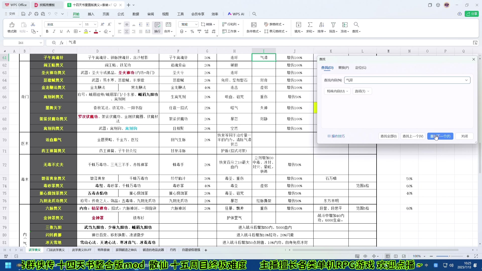This screenshot has height=271, width=482.
Task: Open the find content history dropdown arrow
Action: (x=466, y=80)
